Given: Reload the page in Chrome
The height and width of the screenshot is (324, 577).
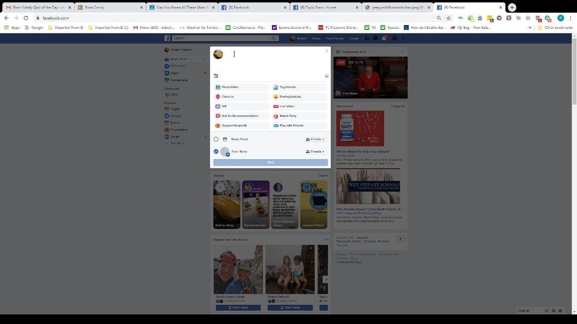Looking at the screenshot, I should click(26, 18).
